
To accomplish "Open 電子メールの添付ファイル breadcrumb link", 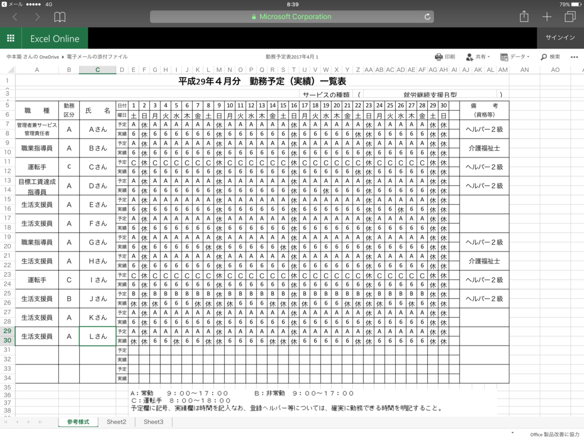I will click(97, 57).
